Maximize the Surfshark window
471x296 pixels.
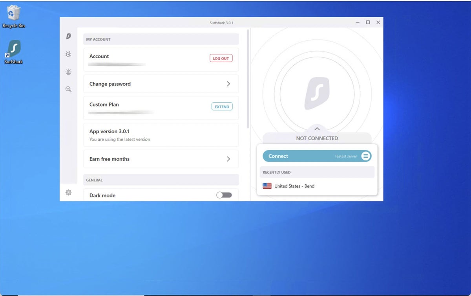368,22
